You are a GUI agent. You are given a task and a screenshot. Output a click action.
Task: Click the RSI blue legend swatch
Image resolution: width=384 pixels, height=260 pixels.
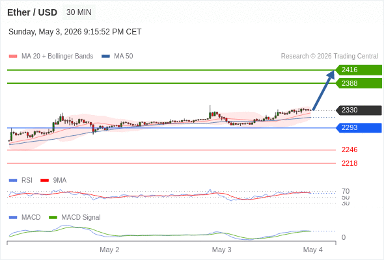[13, 181]
